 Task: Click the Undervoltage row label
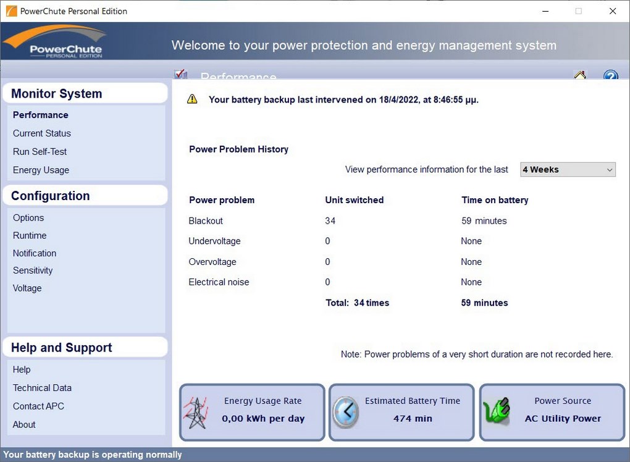tap(214, 241)
